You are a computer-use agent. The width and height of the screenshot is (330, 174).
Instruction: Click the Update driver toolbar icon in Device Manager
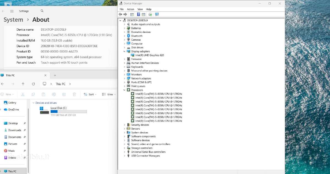coord(150,14)
